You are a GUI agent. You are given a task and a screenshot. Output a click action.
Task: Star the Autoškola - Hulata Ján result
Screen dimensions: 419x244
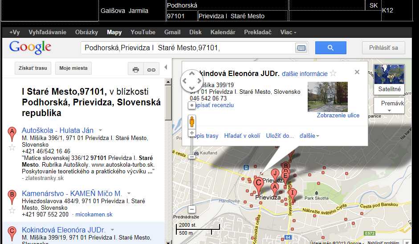pyautogui.click(x=12, y=148)
